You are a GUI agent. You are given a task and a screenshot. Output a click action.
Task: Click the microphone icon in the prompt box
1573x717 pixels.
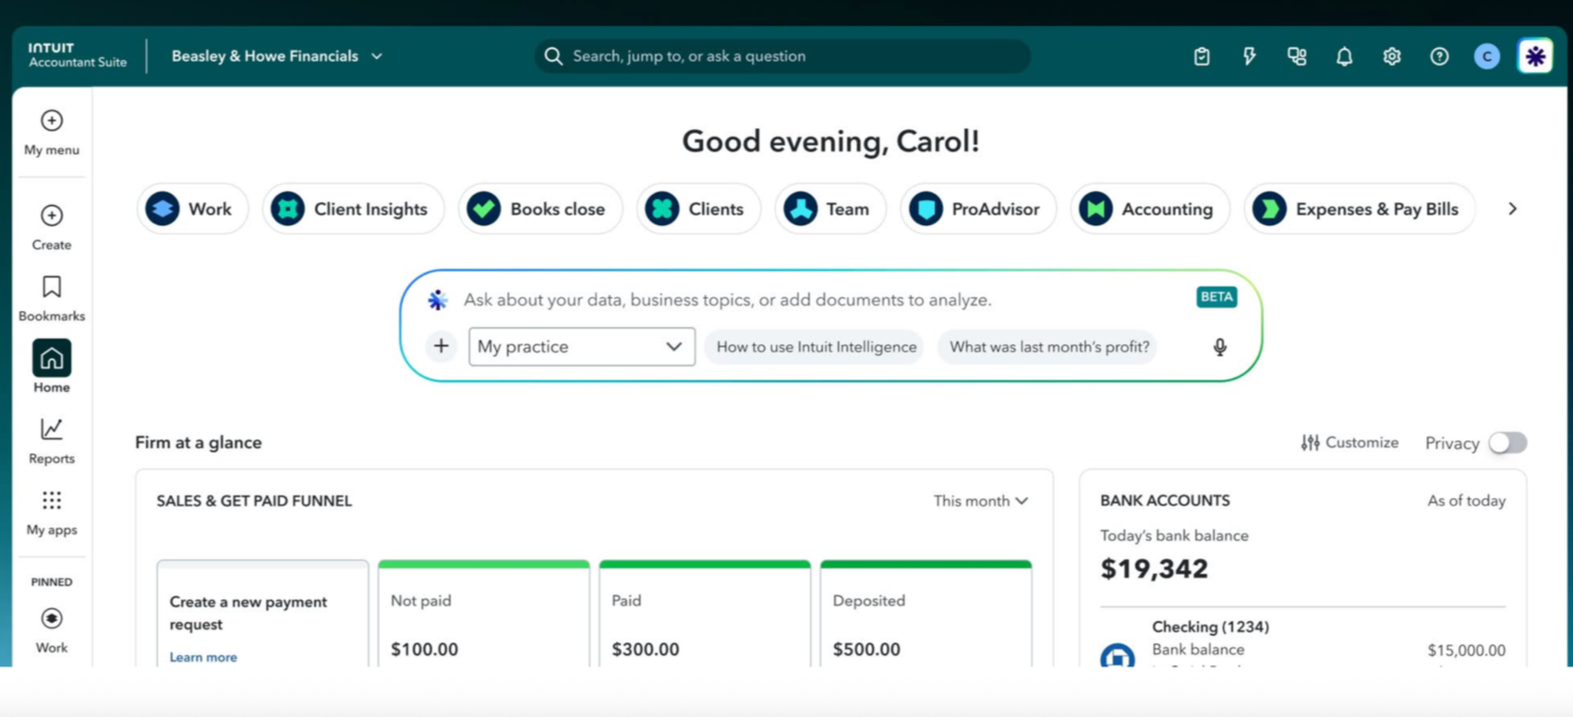coord(1220,347)
